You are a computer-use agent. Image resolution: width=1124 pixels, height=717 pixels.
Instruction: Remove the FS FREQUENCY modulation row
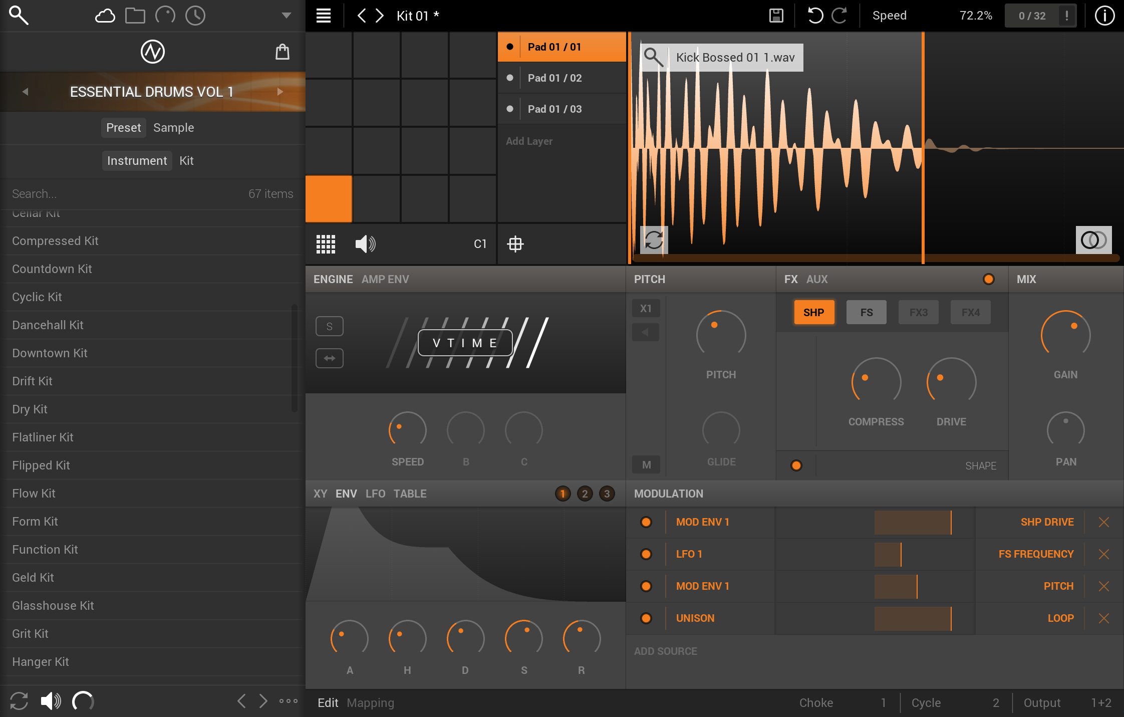click(x=1103, y=554)
